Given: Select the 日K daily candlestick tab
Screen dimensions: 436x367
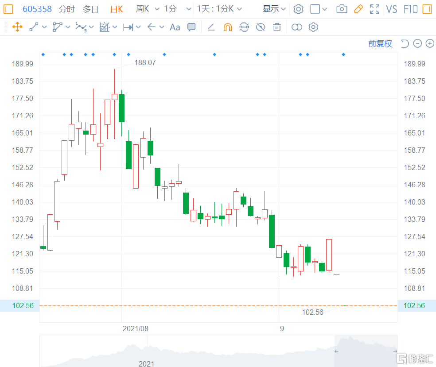Looking at the screenshot, I should coord(116,9).
